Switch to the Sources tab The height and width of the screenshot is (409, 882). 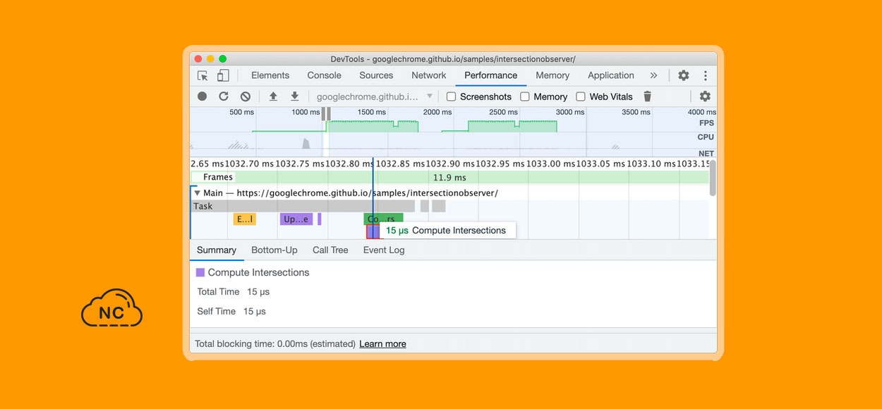click(x=376, y=75)
